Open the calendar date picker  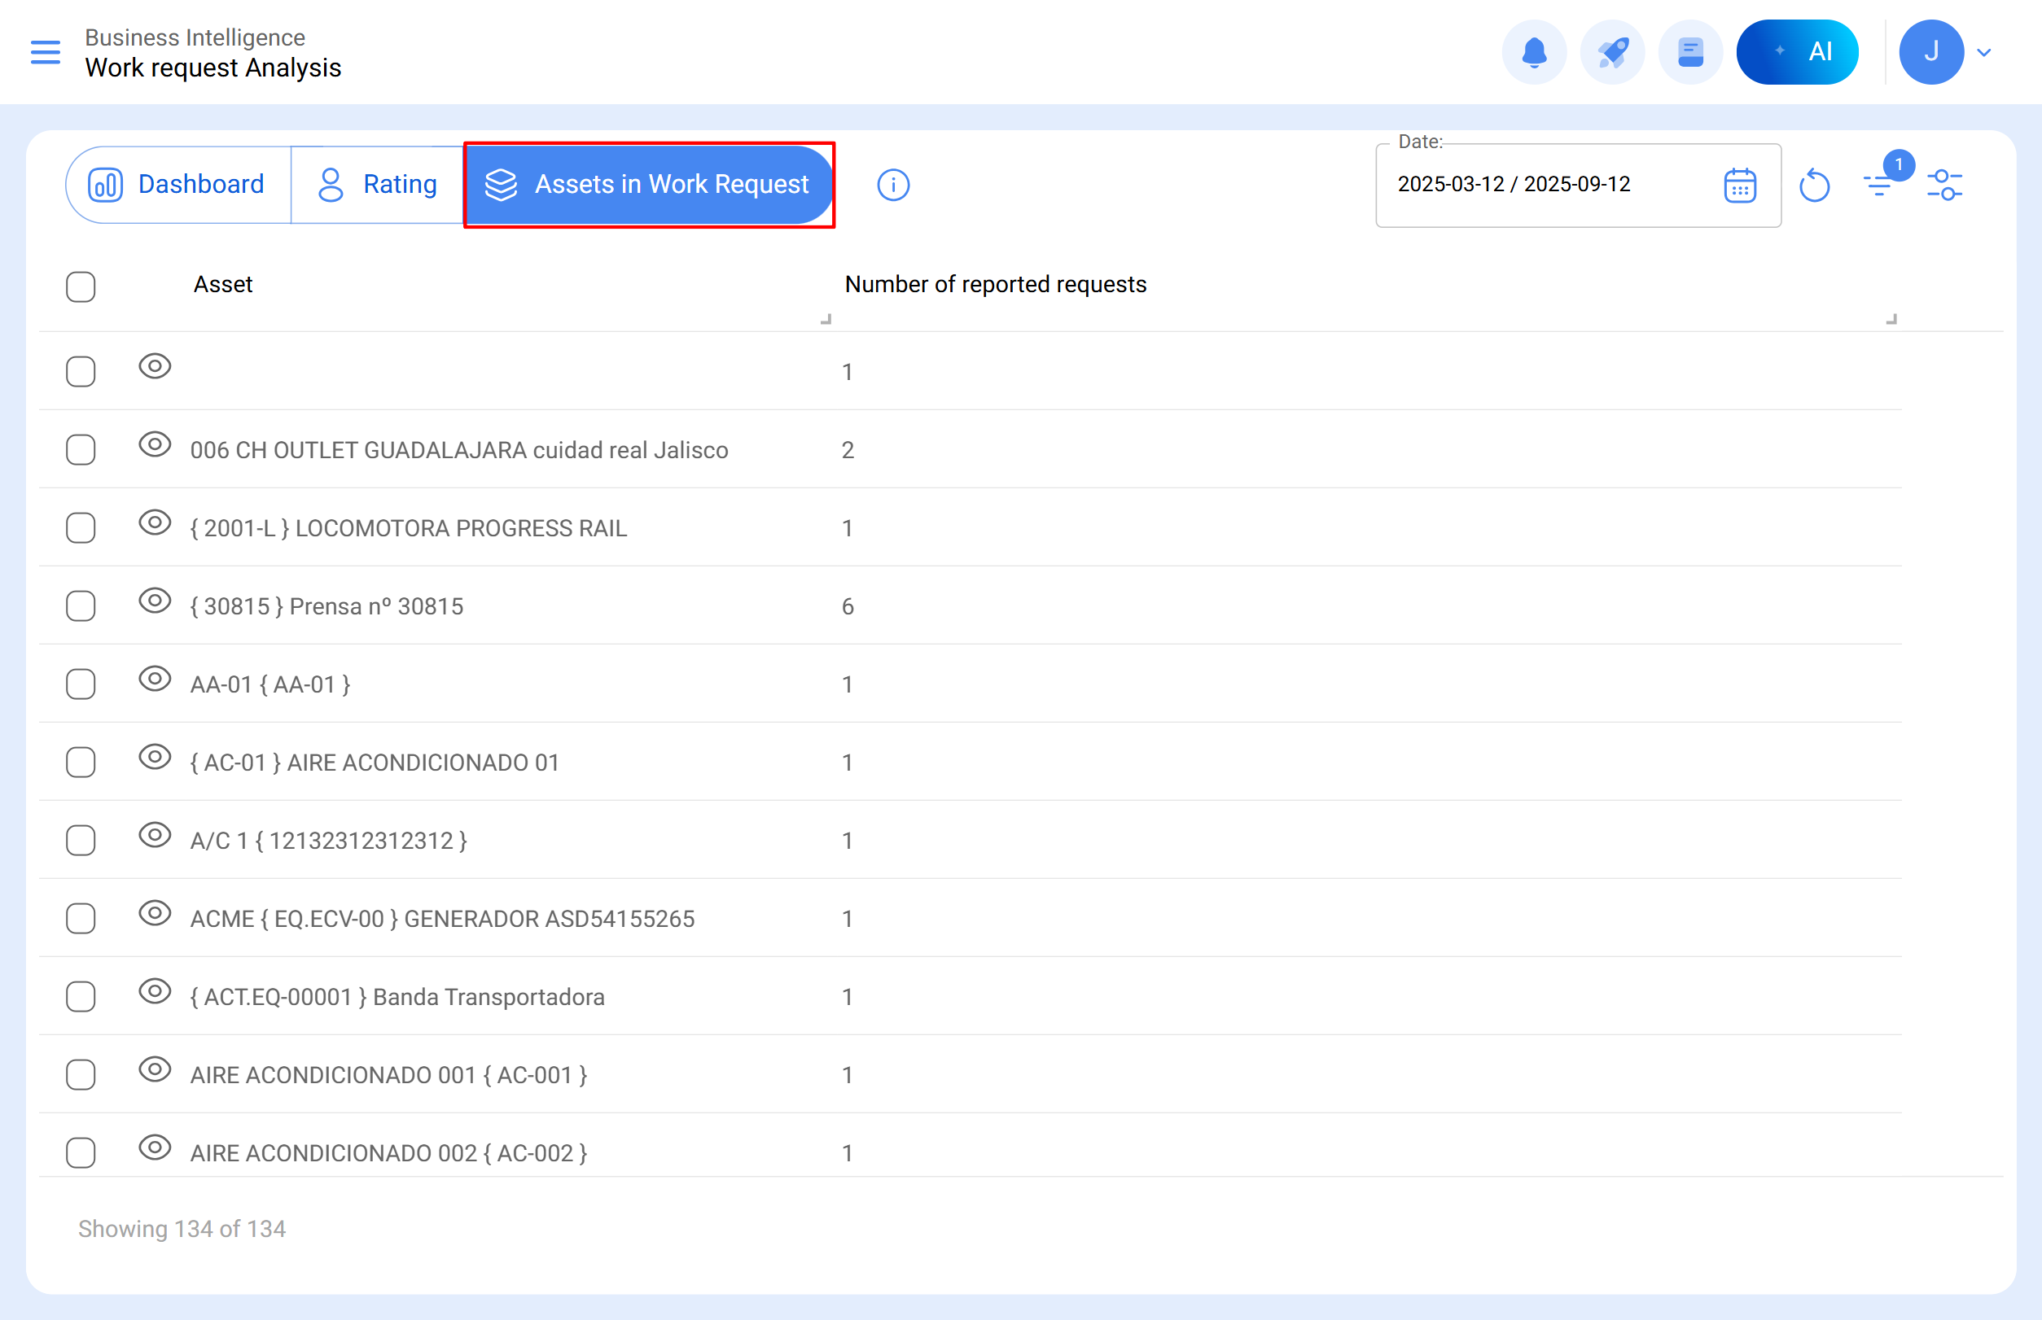coord(1739,184)
